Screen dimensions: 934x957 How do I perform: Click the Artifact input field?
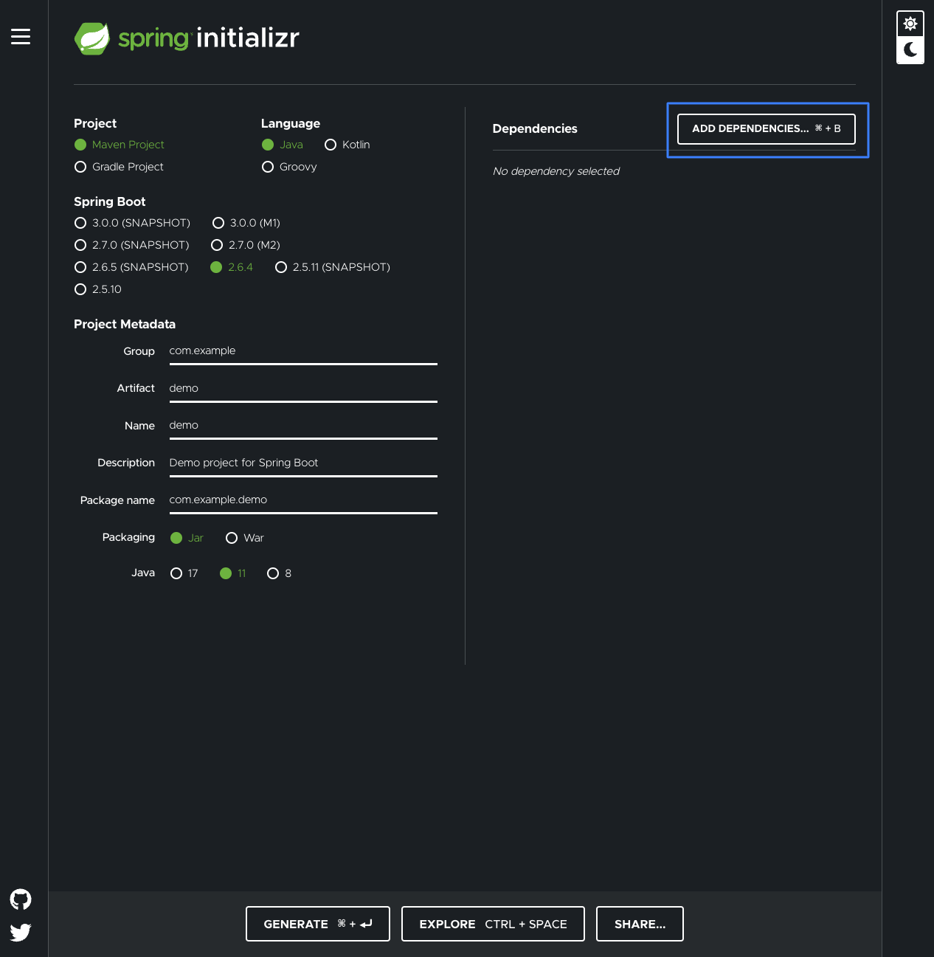click(303, 389)
